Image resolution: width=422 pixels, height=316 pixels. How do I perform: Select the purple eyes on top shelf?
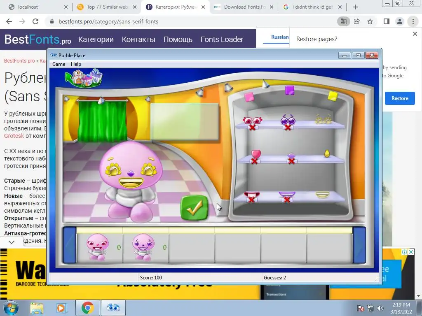click(x=288, y=120)
